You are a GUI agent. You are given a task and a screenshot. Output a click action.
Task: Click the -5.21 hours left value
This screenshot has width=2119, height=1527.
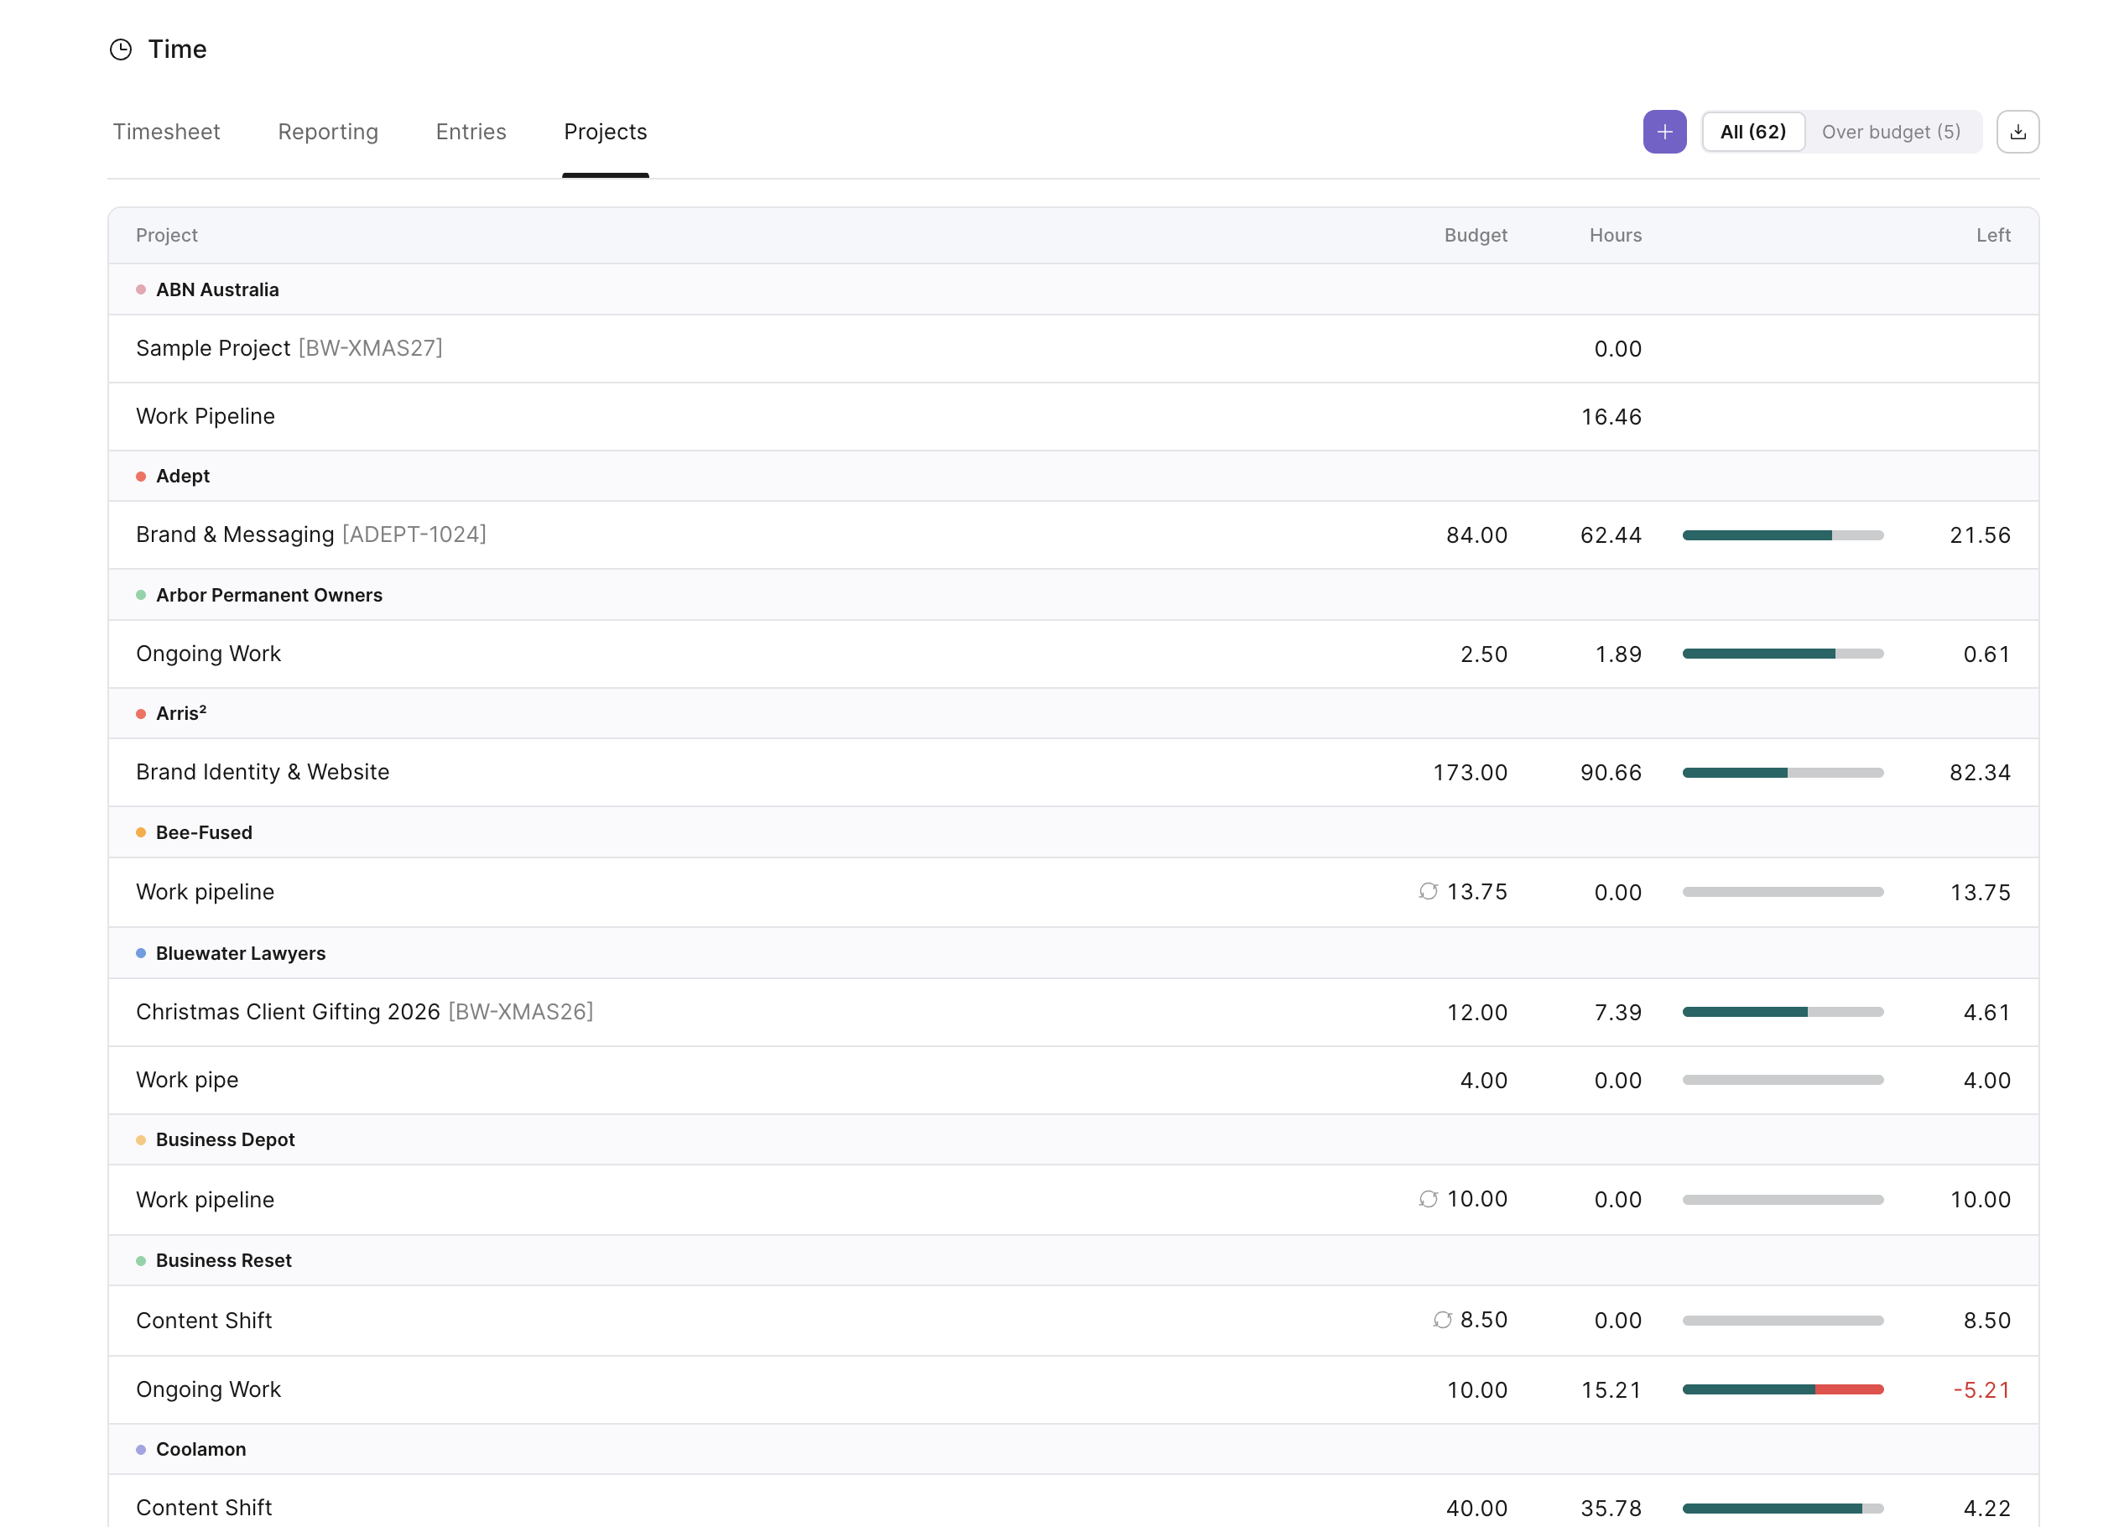click(x=1981, y=1390)
